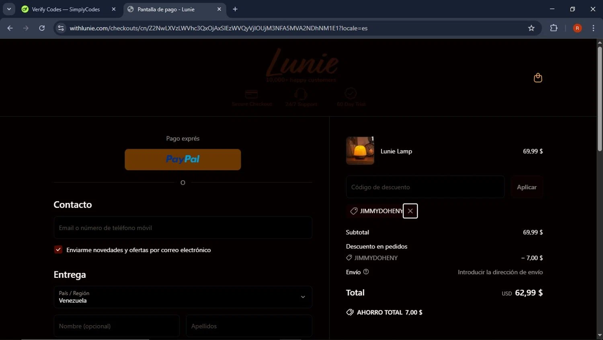Click the Entrega heading
The image size is (603, 340).
point(70,275)
